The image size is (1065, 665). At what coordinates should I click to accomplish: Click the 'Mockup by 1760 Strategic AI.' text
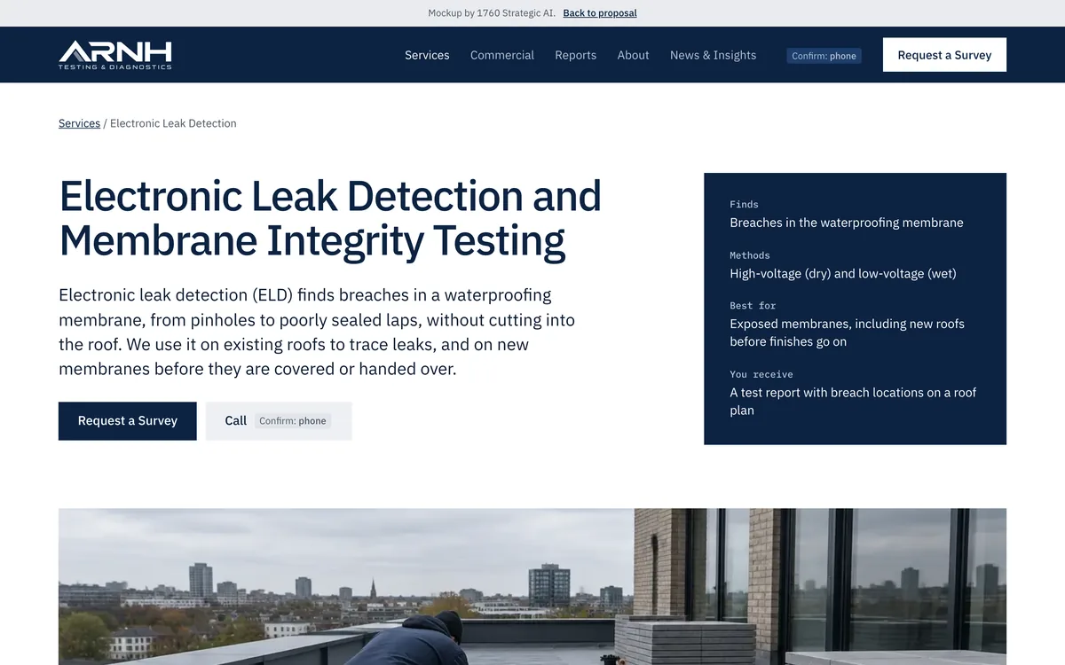(x=492, y=13)
